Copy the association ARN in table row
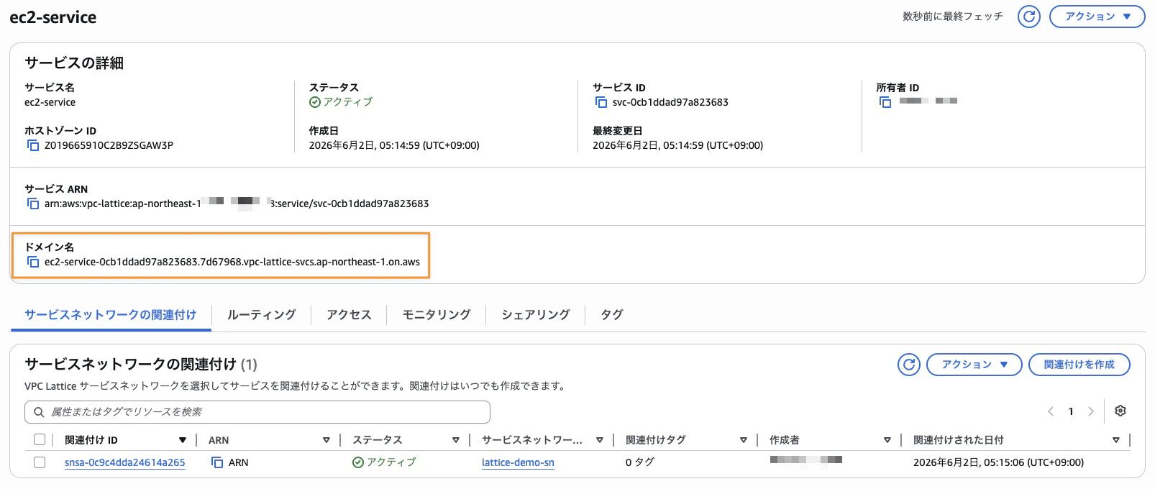 pos(217,462)
